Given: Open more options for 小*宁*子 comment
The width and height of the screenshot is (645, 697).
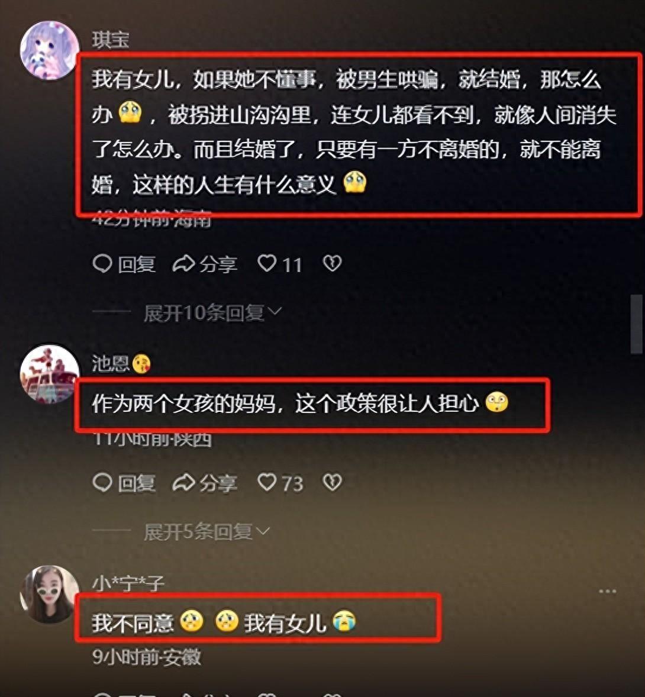Looking at the screenshot, I should coord(608,591).
